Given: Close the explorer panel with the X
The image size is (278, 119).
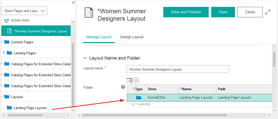Looking at the screenshot, I should [x=73, y=3].
